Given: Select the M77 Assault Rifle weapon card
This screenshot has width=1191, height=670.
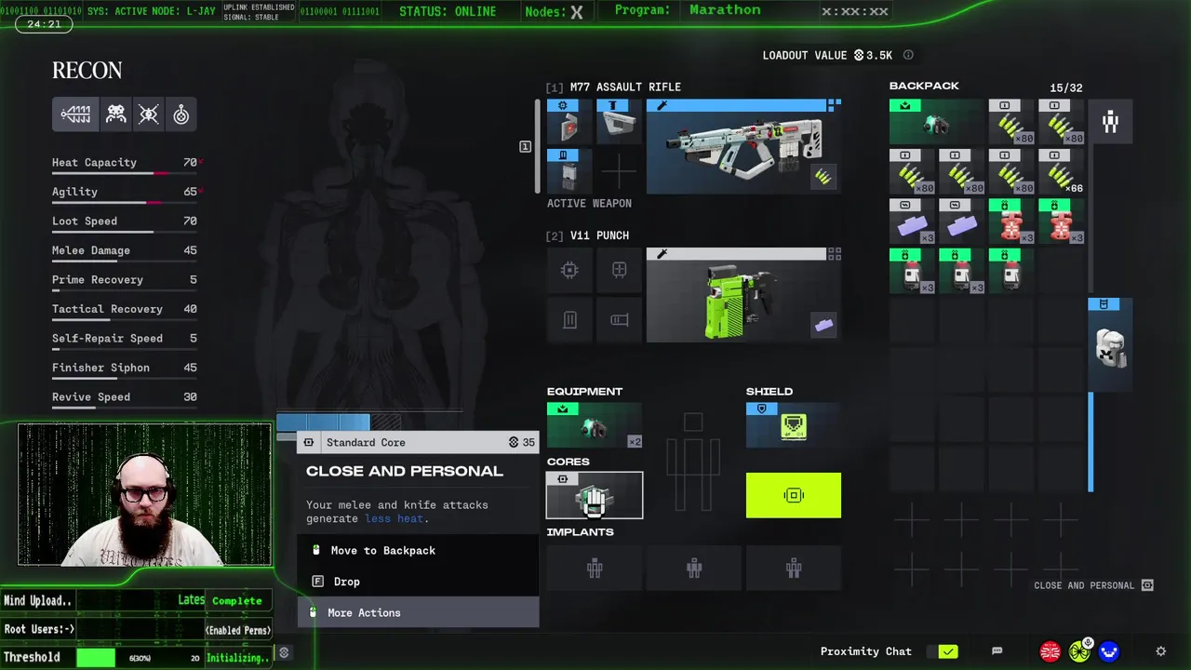Looking at the screenshot, I should click(x=743, y=146).
